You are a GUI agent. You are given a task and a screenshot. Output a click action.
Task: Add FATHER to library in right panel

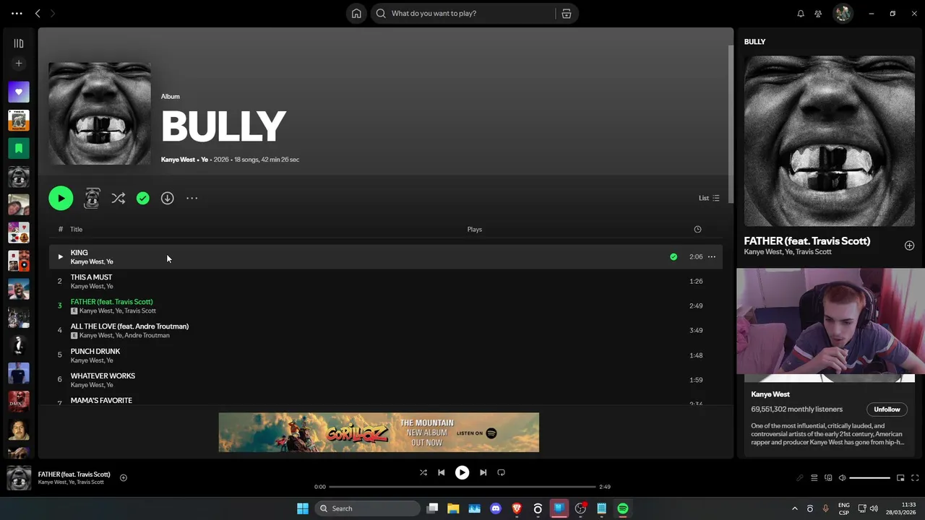(909, 246)
